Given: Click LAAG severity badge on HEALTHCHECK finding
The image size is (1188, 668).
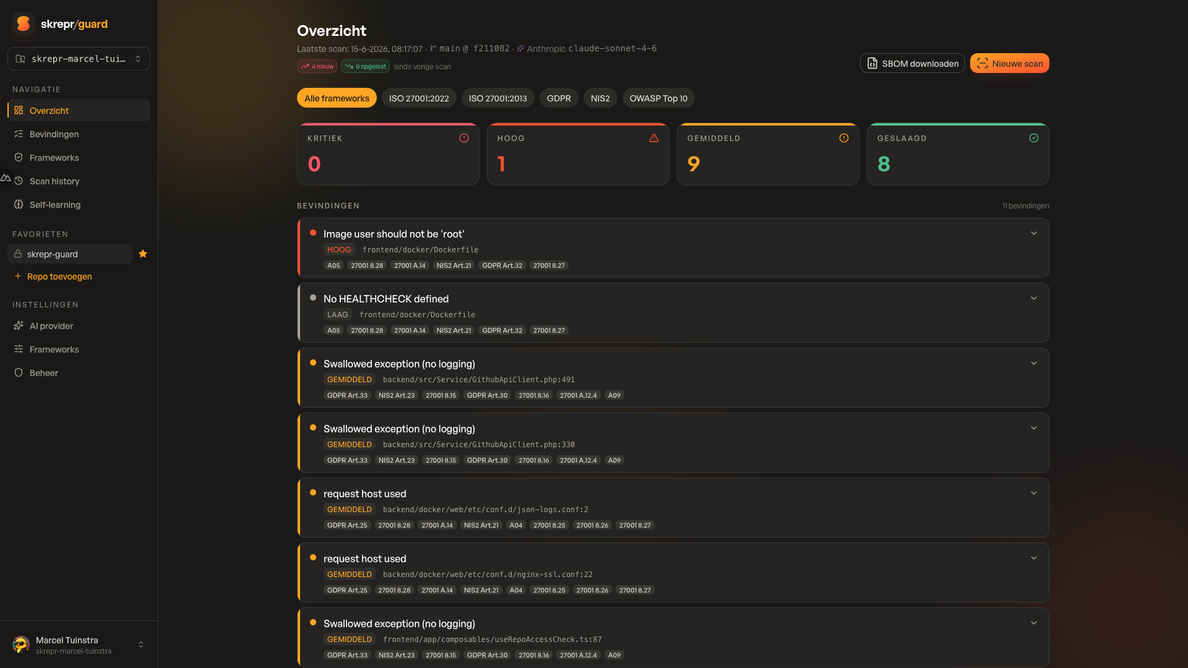Looking at the screenshot, I should 337,314.
